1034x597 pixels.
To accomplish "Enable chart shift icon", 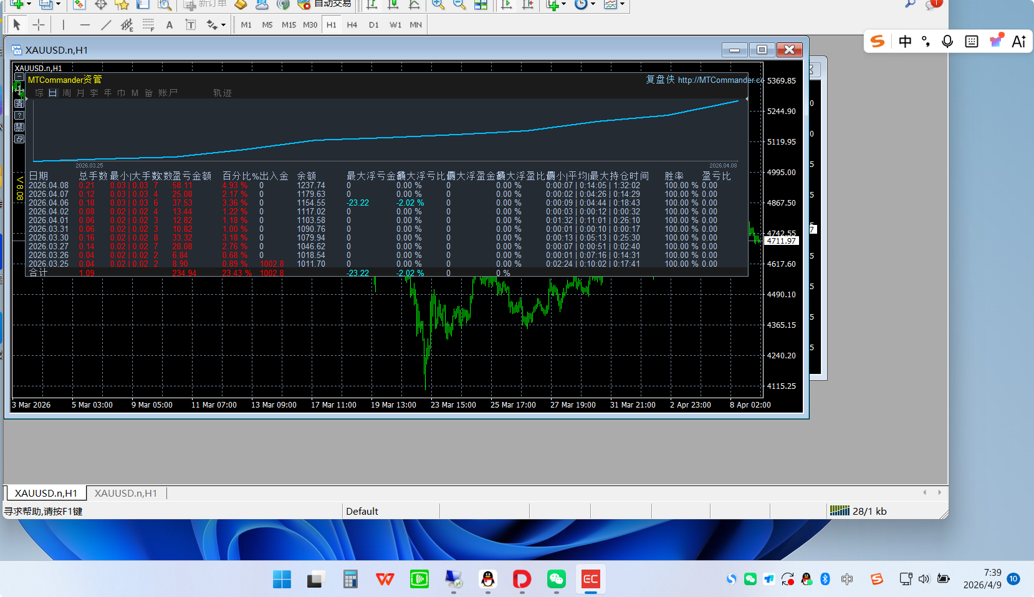I will [528, 4].
